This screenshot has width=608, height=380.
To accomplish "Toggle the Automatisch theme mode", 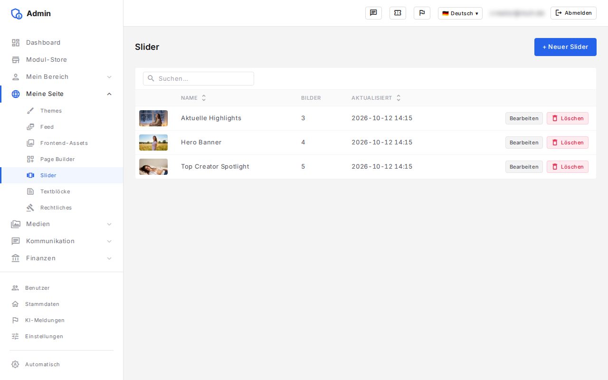I will coord(62,364).
